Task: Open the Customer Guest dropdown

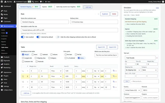Action: click(x=132, y=98)
